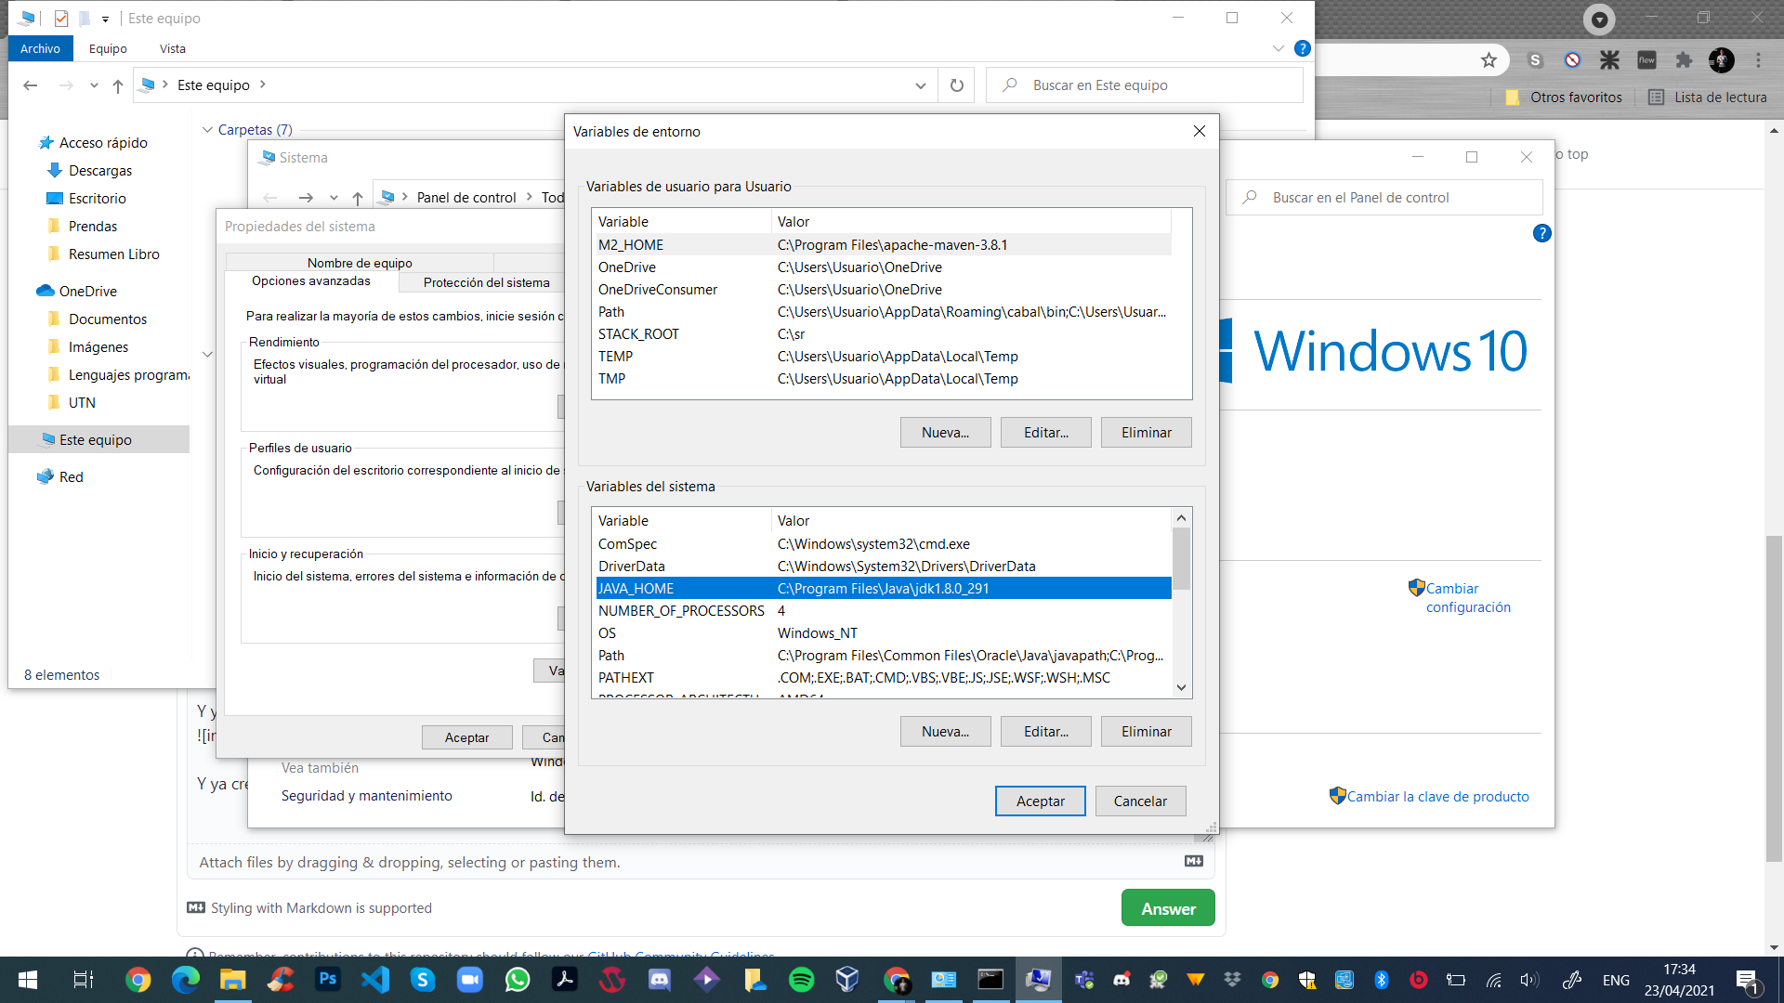Image resolution: width=1784 pixels, height=1003 pixels.
Task: Select the M2_HOME user variable row
Action: (x=883, y=245)
